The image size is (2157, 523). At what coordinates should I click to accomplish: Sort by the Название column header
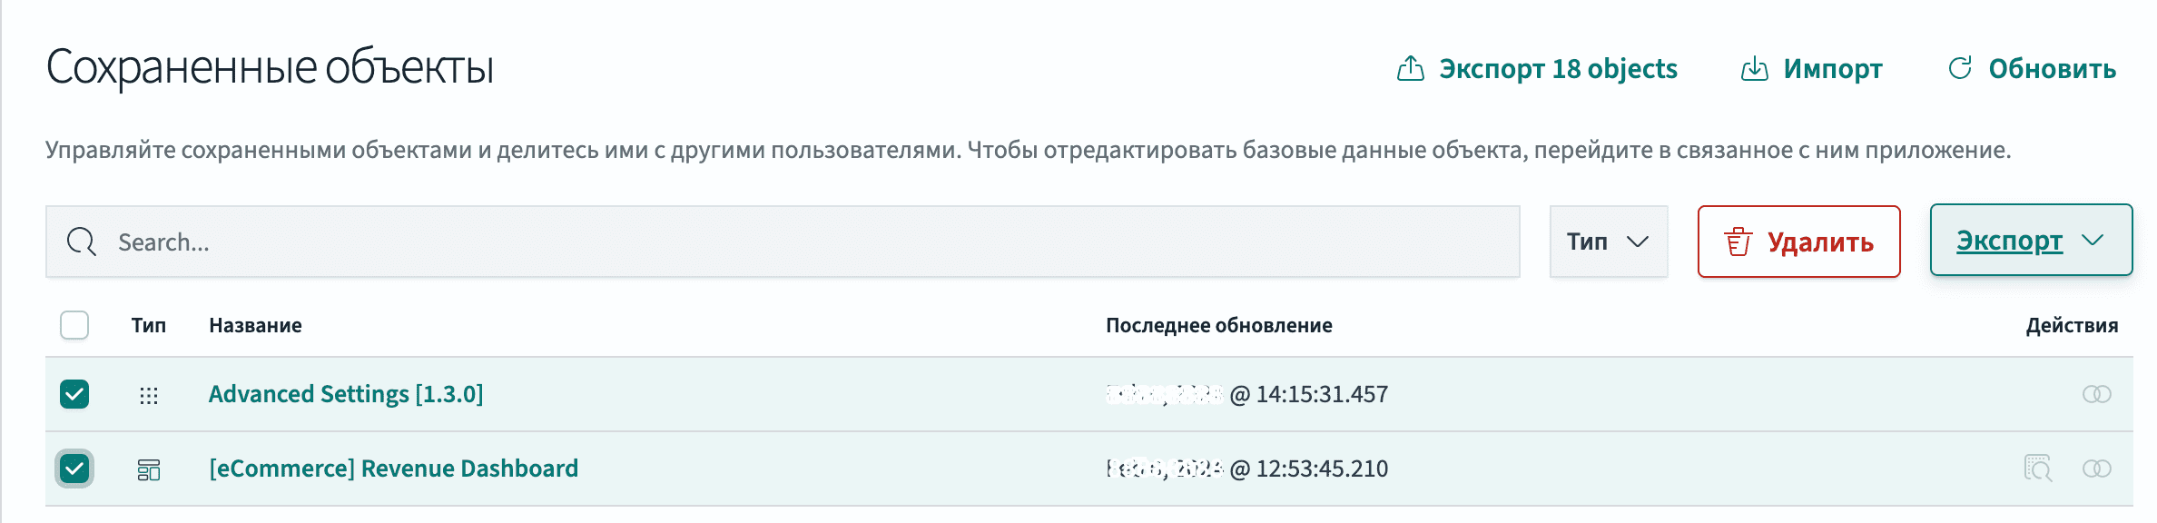(255, 325)
